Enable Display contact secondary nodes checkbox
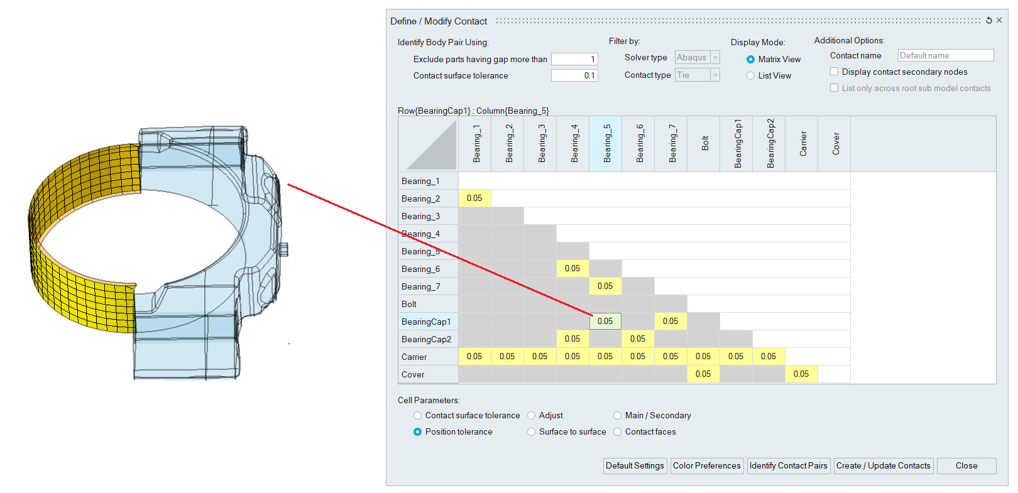This screenshot has width=1018, height=493. pyautogui.click(x=834, y=72)
